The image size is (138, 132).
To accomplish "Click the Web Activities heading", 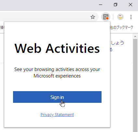I will [57, 48].
